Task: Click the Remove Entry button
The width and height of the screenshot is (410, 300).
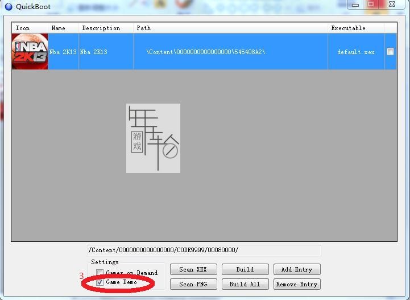Action: coord(297,284)
